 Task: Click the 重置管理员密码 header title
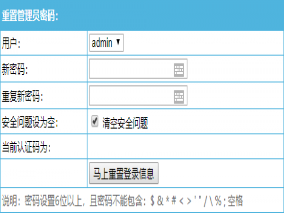pyautogui.click(x=30, y=16)
